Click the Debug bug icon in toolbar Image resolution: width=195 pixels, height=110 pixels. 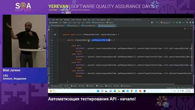(x=177, y=23)
